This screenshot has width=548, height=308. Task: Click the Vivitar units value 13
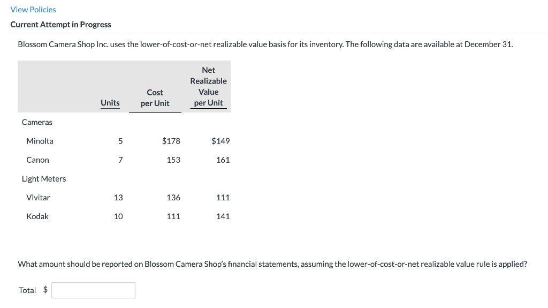pyautogui.click(x=118, y=198)
